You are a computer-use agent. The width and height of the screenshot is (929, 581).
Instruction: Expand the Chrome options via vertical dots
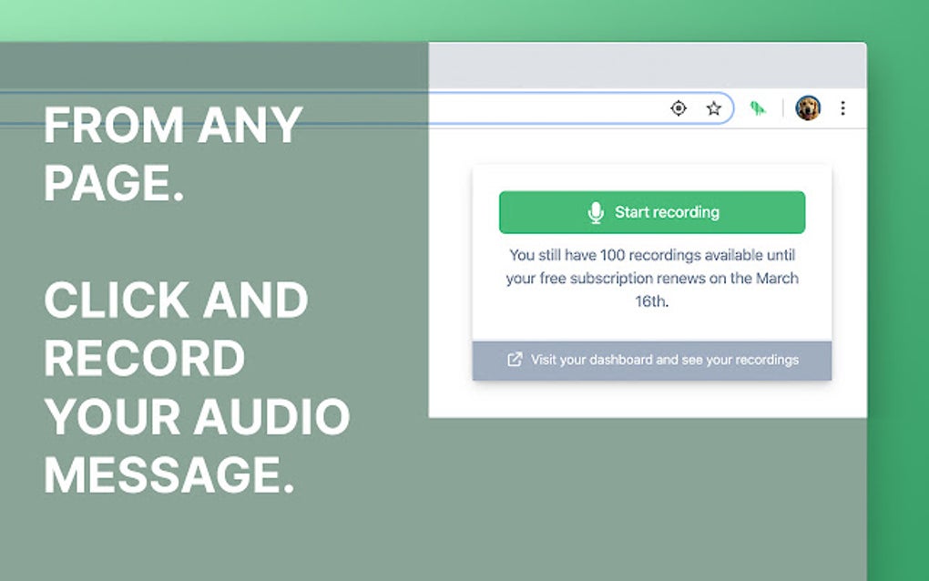pyautogui.click(x=842, y=107)
